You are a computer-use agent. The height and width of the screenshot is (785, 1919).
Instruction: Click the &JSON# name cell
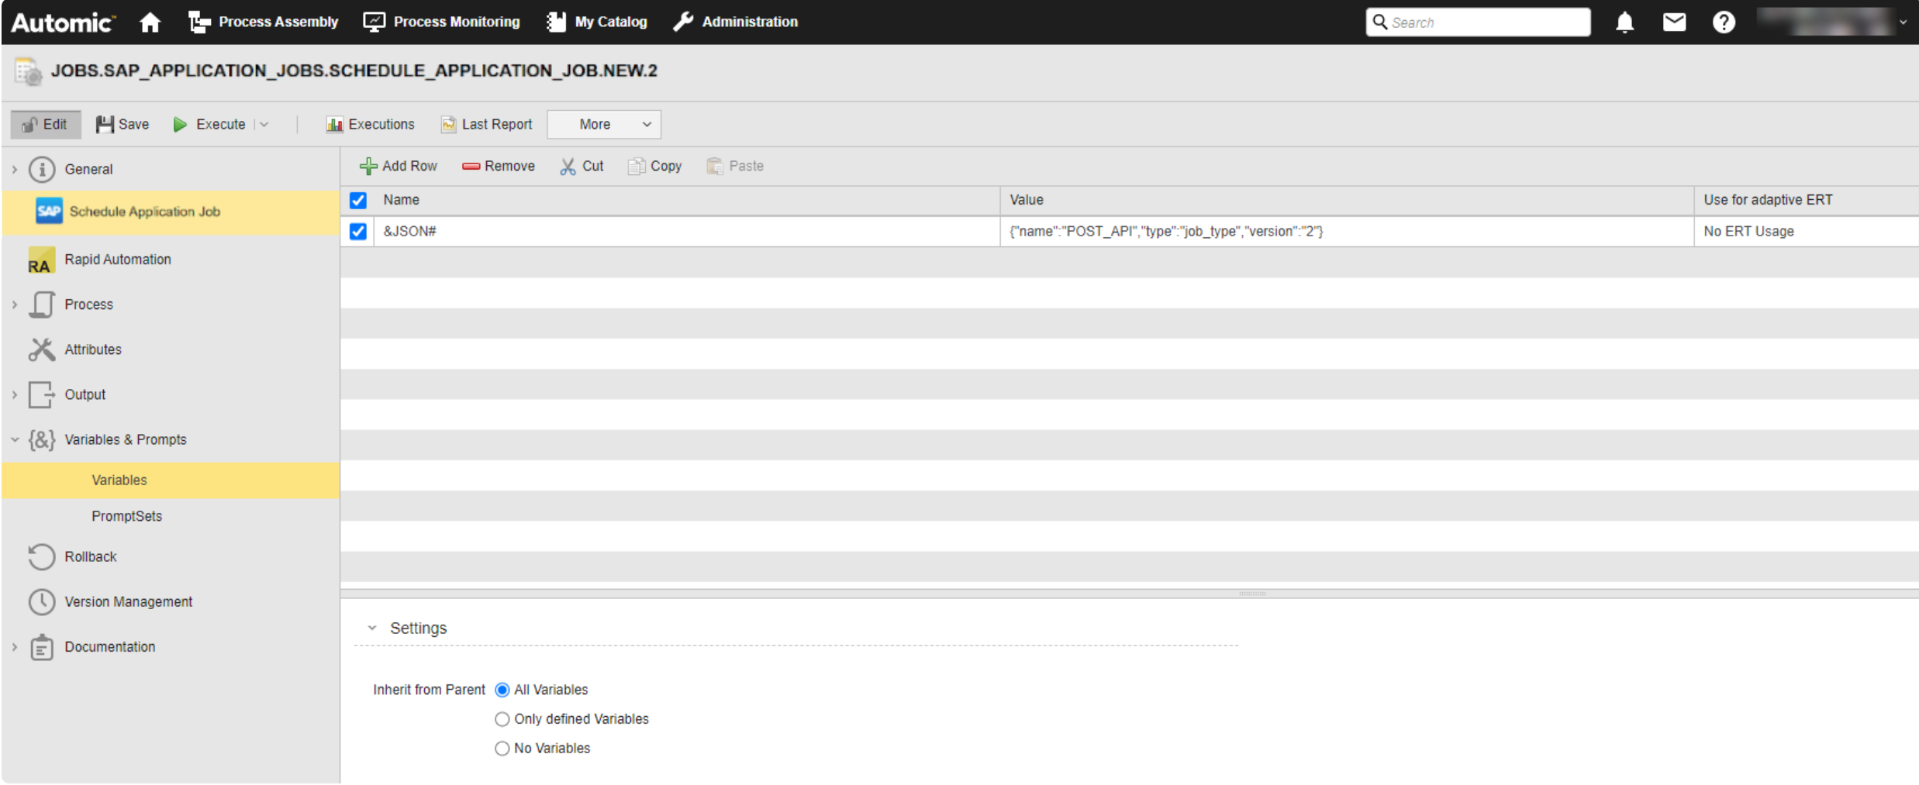coord(687,231)
